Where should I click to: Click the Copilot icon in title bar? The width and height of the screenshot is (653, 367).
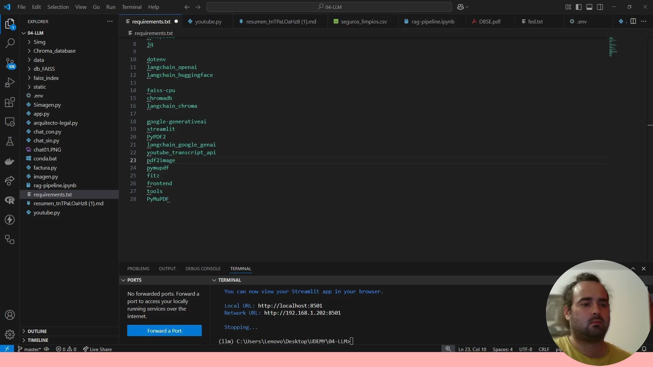(x=461, y=7)
